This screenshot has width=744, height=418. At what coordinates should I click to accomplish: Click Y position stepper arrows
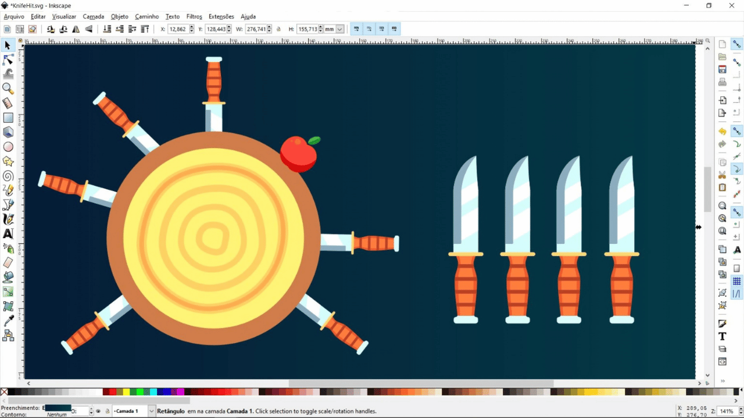click(x=229, y=29)
